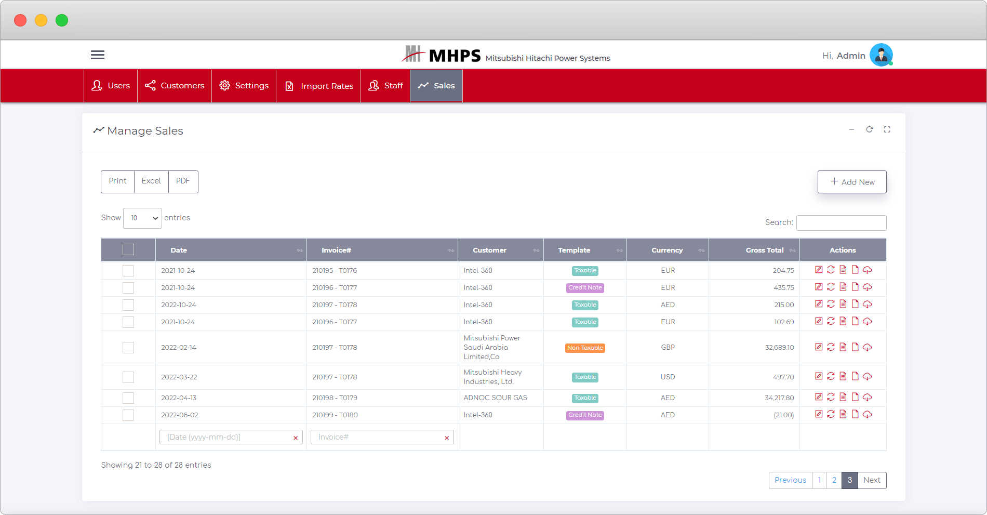This screenshot has height=515, width=987.
Task: Select the Sales menu item
Action: [436, 86]
